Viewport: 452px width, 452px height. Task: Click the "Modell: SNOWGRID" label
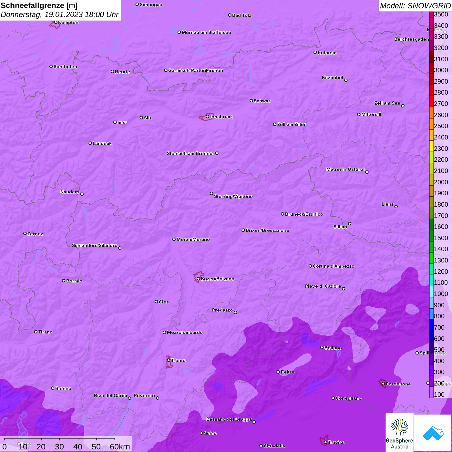point(415,5)
